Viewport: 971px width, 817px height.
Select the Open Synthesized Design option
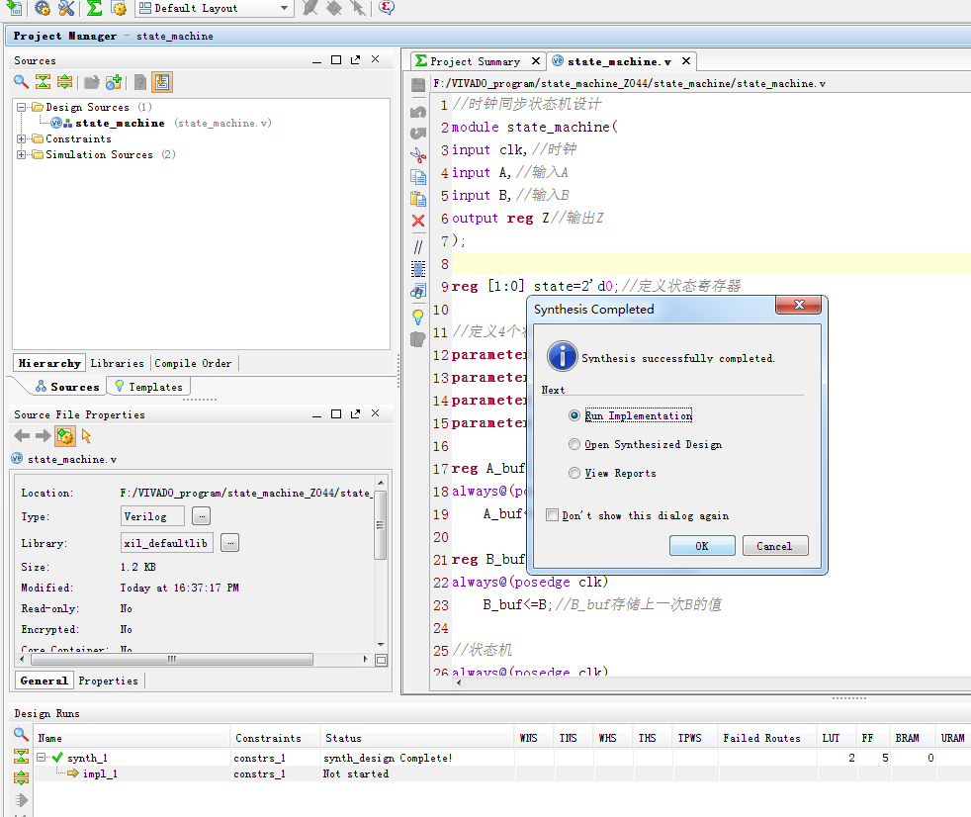[x=574, y=445]
